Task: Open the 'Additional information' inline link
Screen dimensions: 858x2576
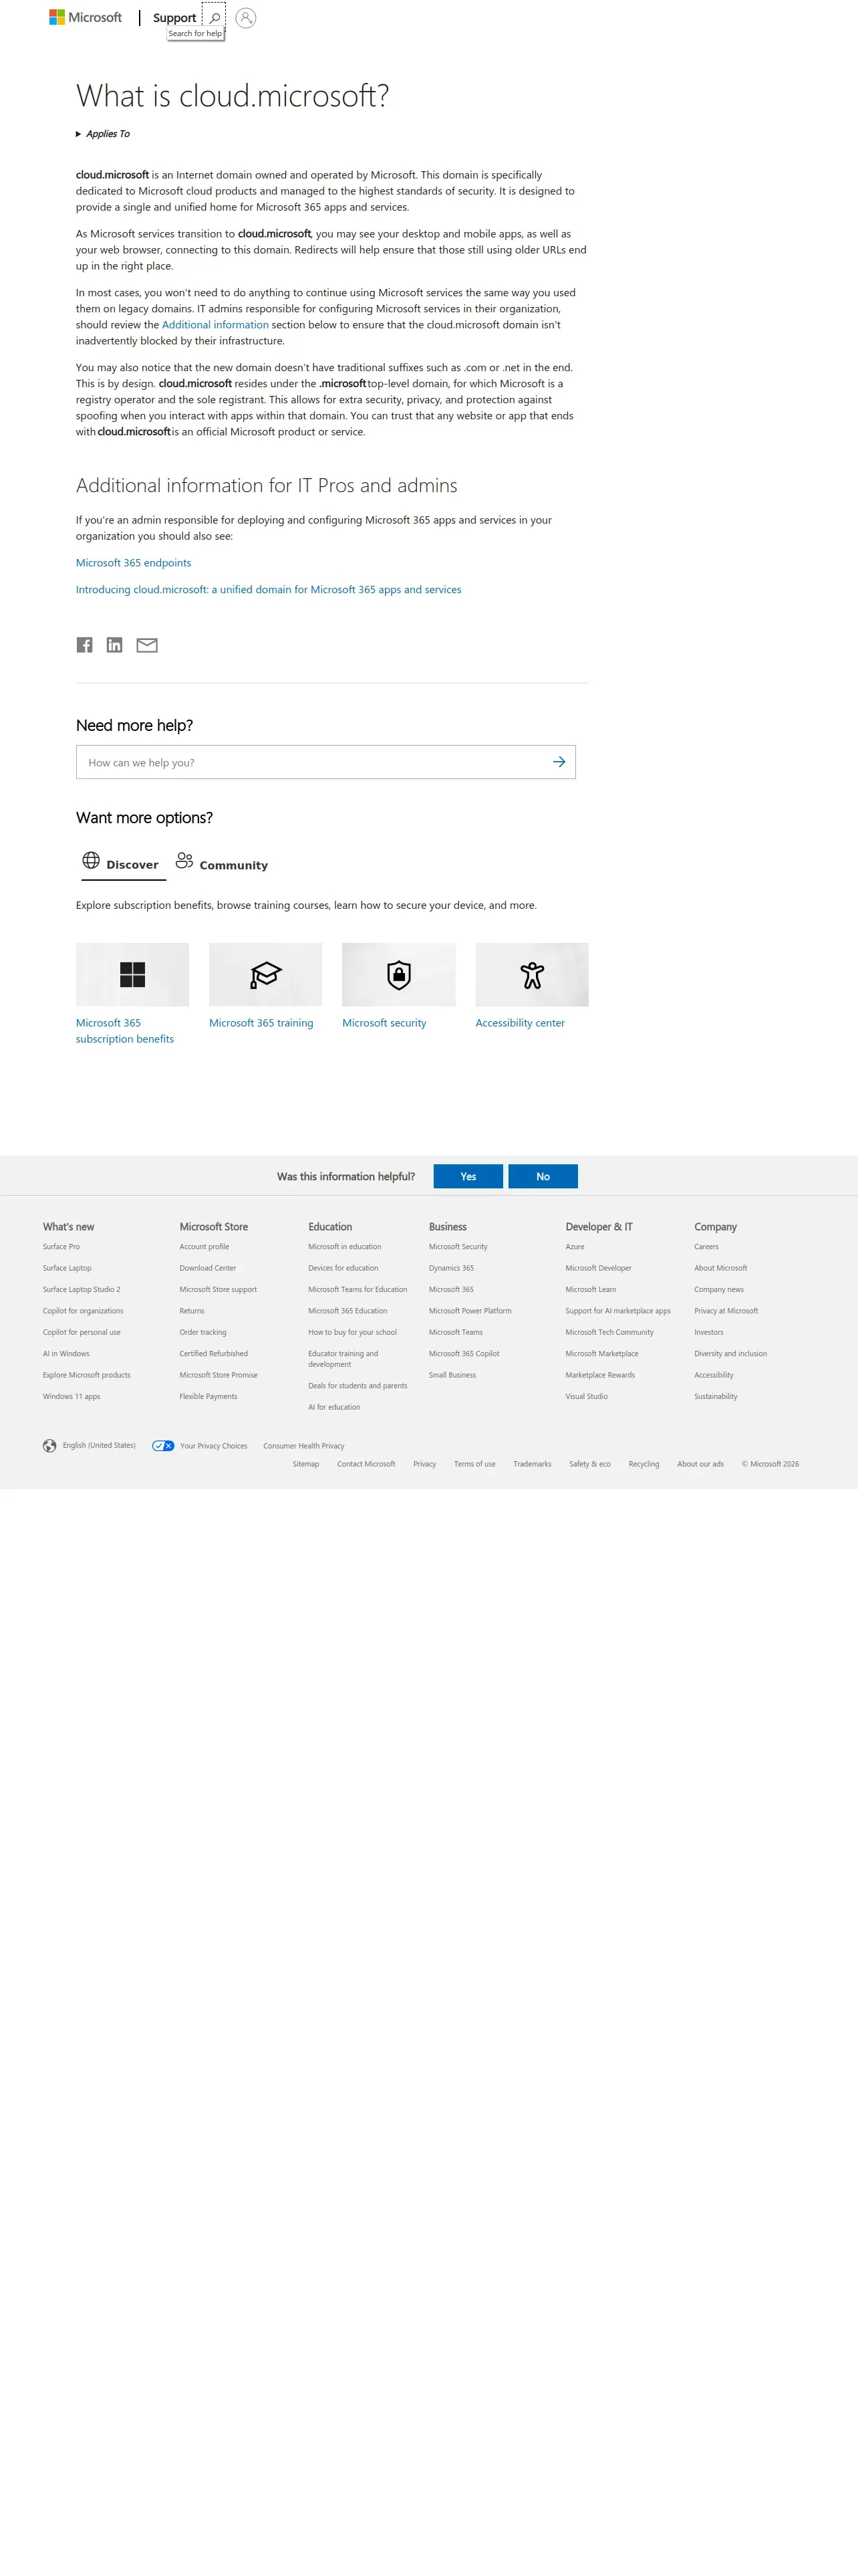Action: [x=214, y=325]
